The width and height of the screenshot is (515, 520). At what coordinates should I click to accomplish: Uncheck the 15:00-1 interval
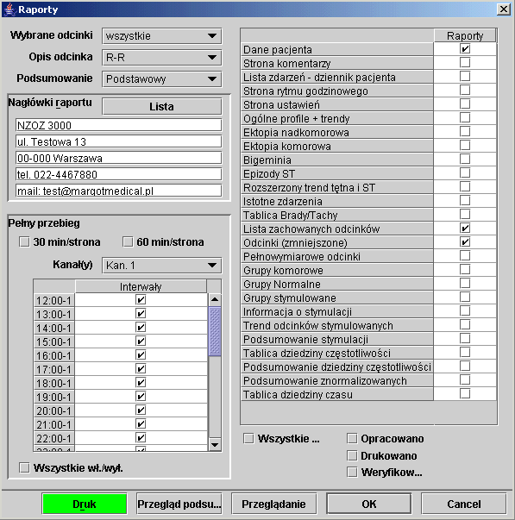(x=141, y=341)
